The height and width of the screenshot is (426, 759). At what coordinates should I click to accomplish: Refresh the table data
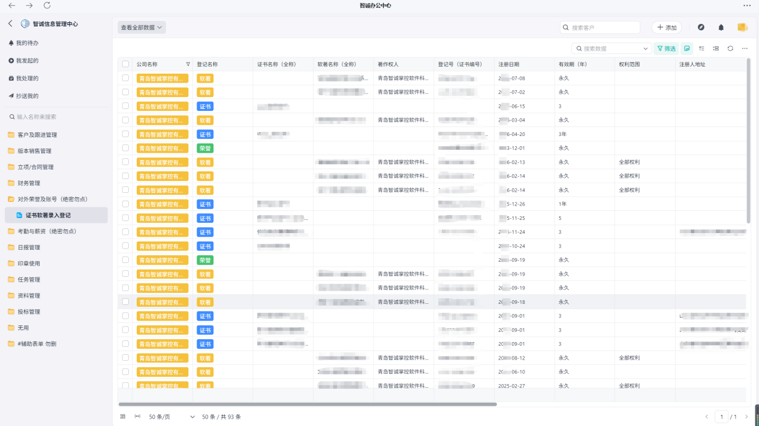point(730,49)
